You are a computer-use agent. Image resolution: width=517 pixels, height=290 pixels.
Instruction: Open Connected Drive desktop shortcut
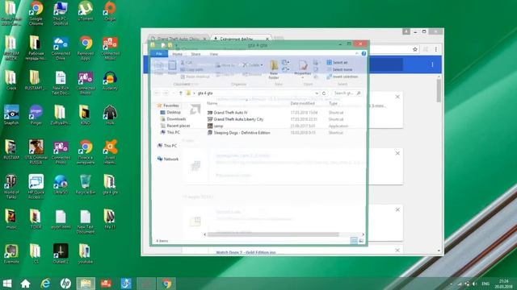[61, 48]
